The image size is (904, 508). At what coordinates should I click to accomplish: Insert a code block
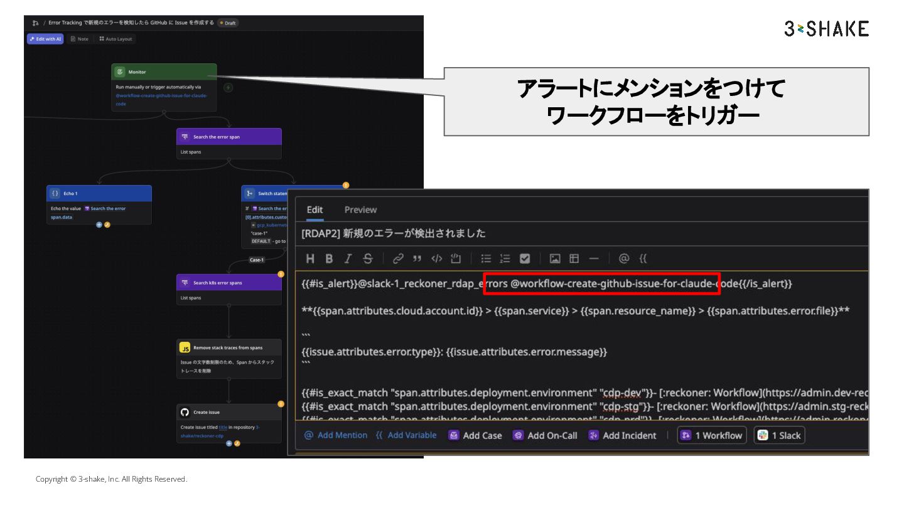pos(456,258)
